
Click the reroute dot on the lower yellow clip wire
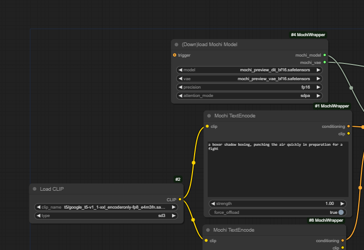click(193, 220)
